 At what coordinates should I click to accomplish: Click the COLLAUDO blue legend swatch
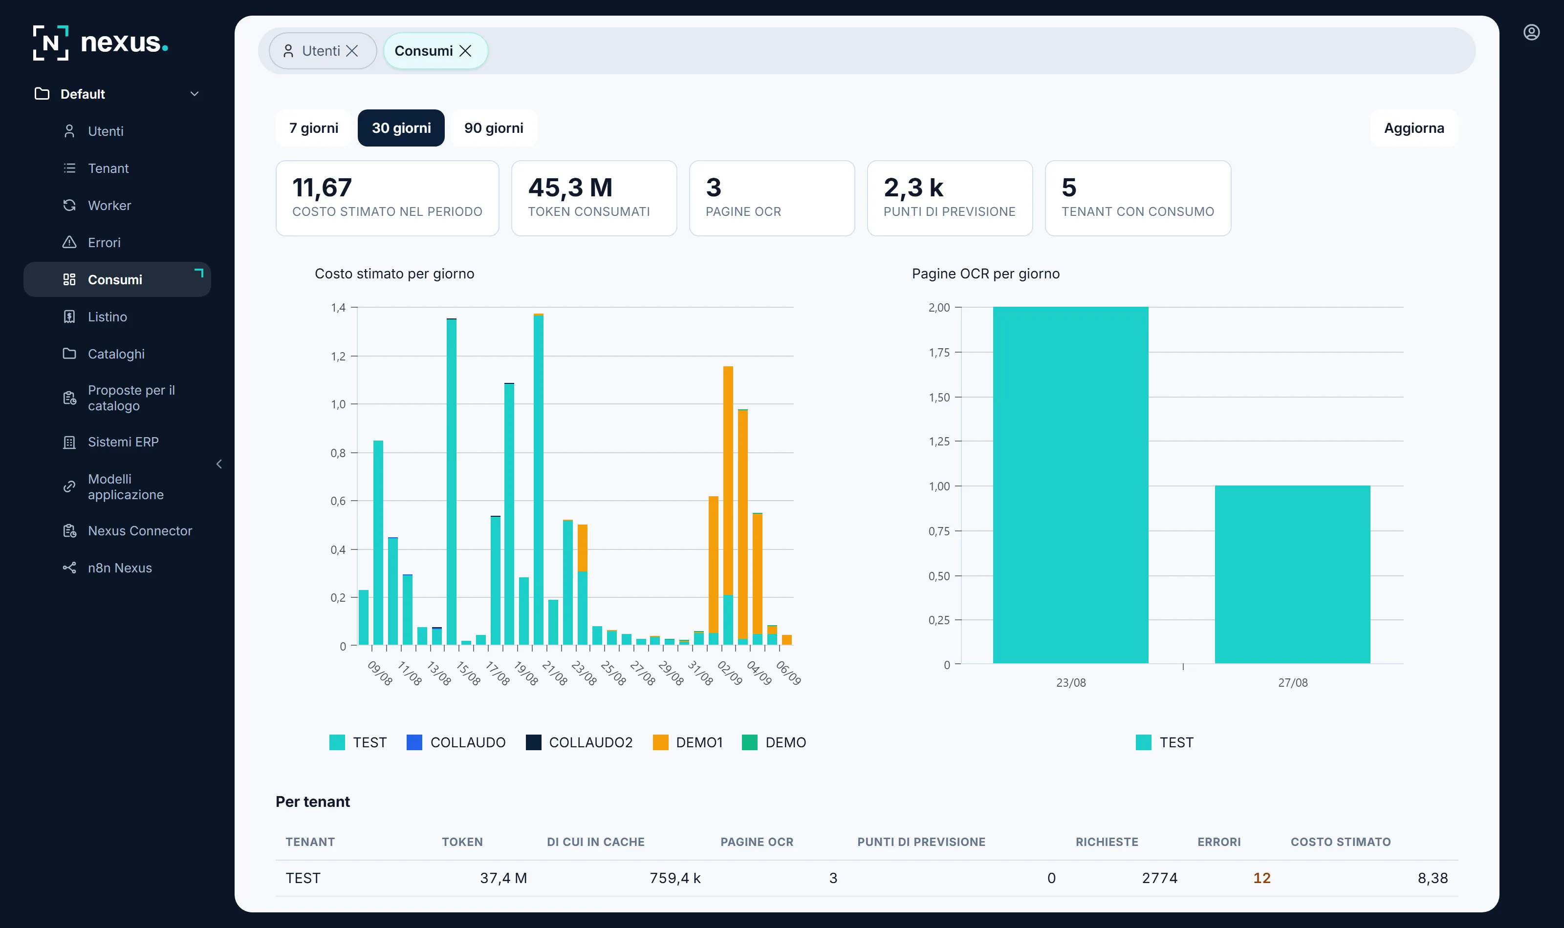[x=414, y=742]
